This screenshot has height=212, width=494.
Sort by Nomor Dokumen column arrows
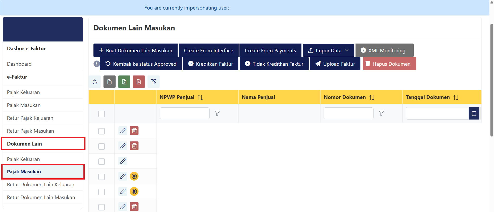click(371, 97)
